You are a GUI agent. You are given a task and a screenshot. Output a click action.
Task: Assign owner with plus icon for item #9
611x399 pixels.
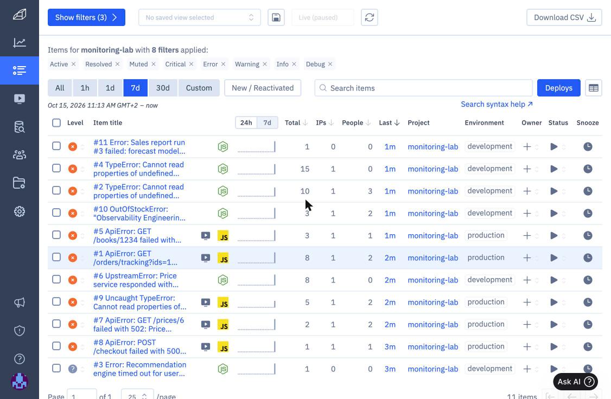pos(527,302)
